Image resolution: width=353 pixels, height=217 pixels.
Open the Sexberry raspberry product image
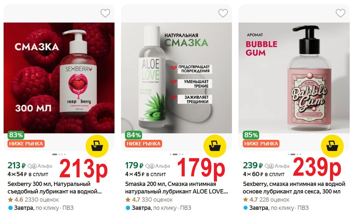[59, 78]
